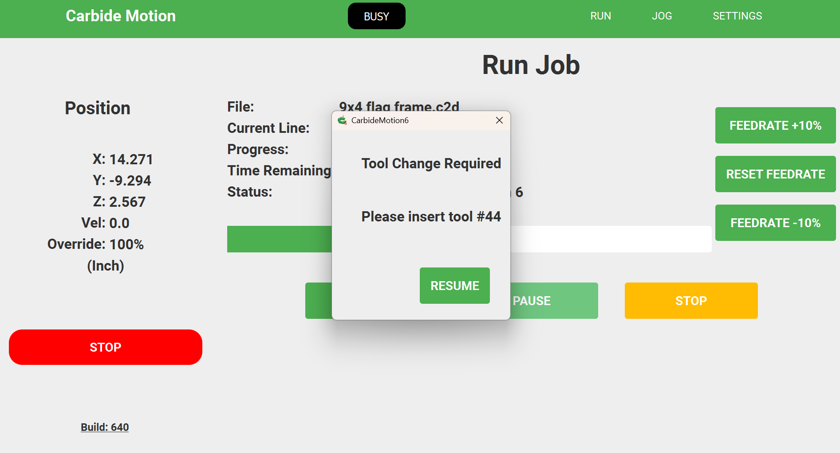Click the Override: 100% readout
This screenshot has width=840, height=453.
[96, 244]
